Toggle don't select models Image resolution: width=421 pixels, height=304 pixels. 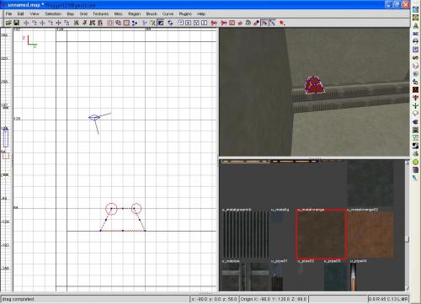pos(224,23)
